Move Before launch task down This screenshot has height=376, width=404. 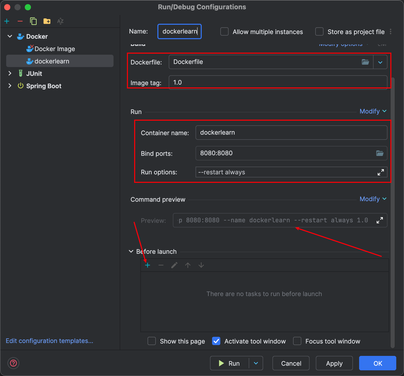pos(201,265)
